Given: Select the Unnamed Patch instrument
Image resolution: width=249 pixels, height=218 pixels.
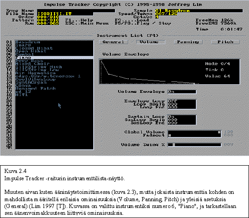Looking at the screenshot, I should point(54,88).
